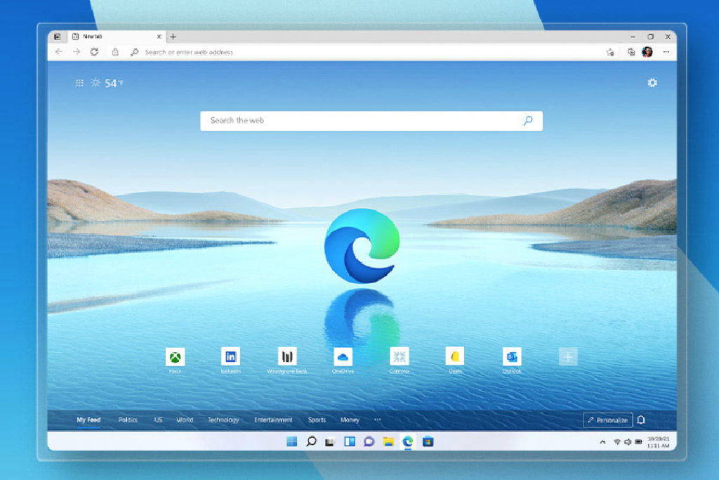Viewport: 719px width, 480px height.
Task: Switch to the US feed tab
Action: pos(158,420)
